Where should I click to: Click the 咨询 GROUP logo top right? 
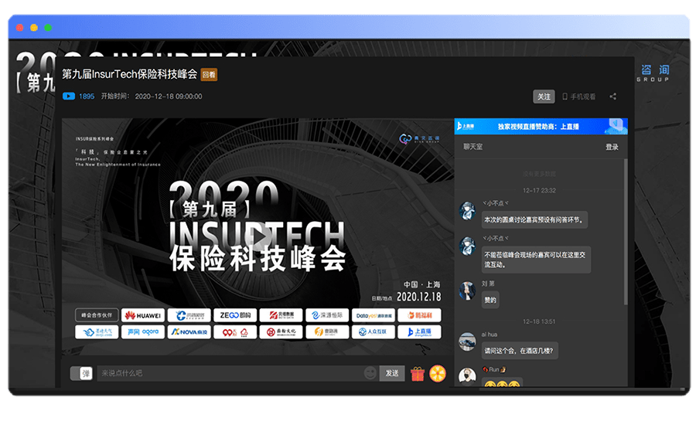(x=653, y=73)
